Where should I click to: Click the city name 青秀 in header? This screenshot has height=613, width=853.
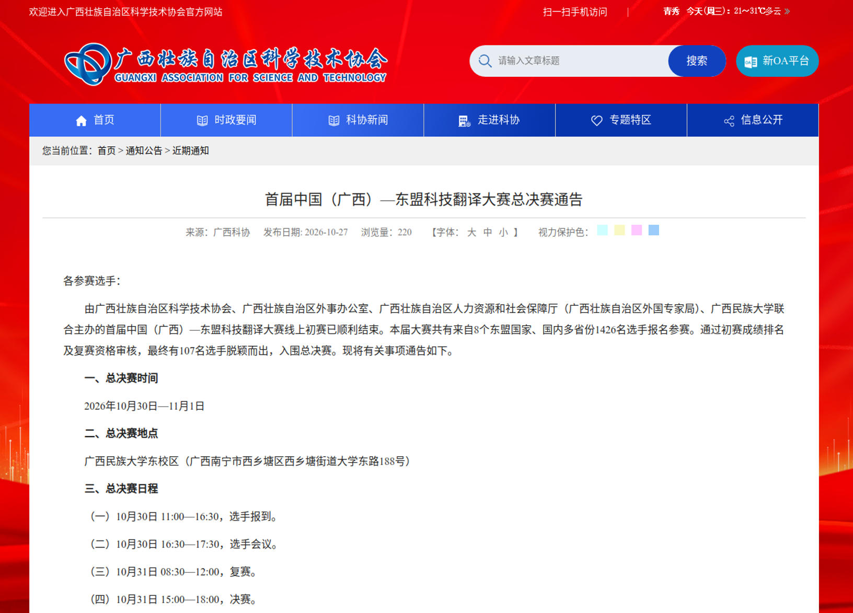pyautogui.click(x=672, y=11)
